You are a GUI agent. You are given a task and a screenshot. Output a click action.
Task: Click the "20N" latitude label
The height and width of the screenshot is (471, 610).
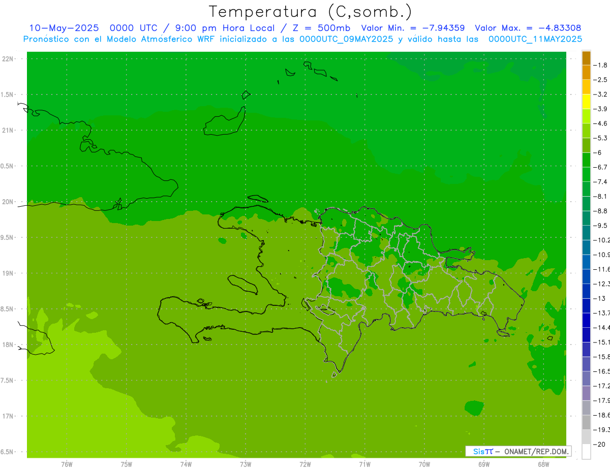tap(9, 202)
